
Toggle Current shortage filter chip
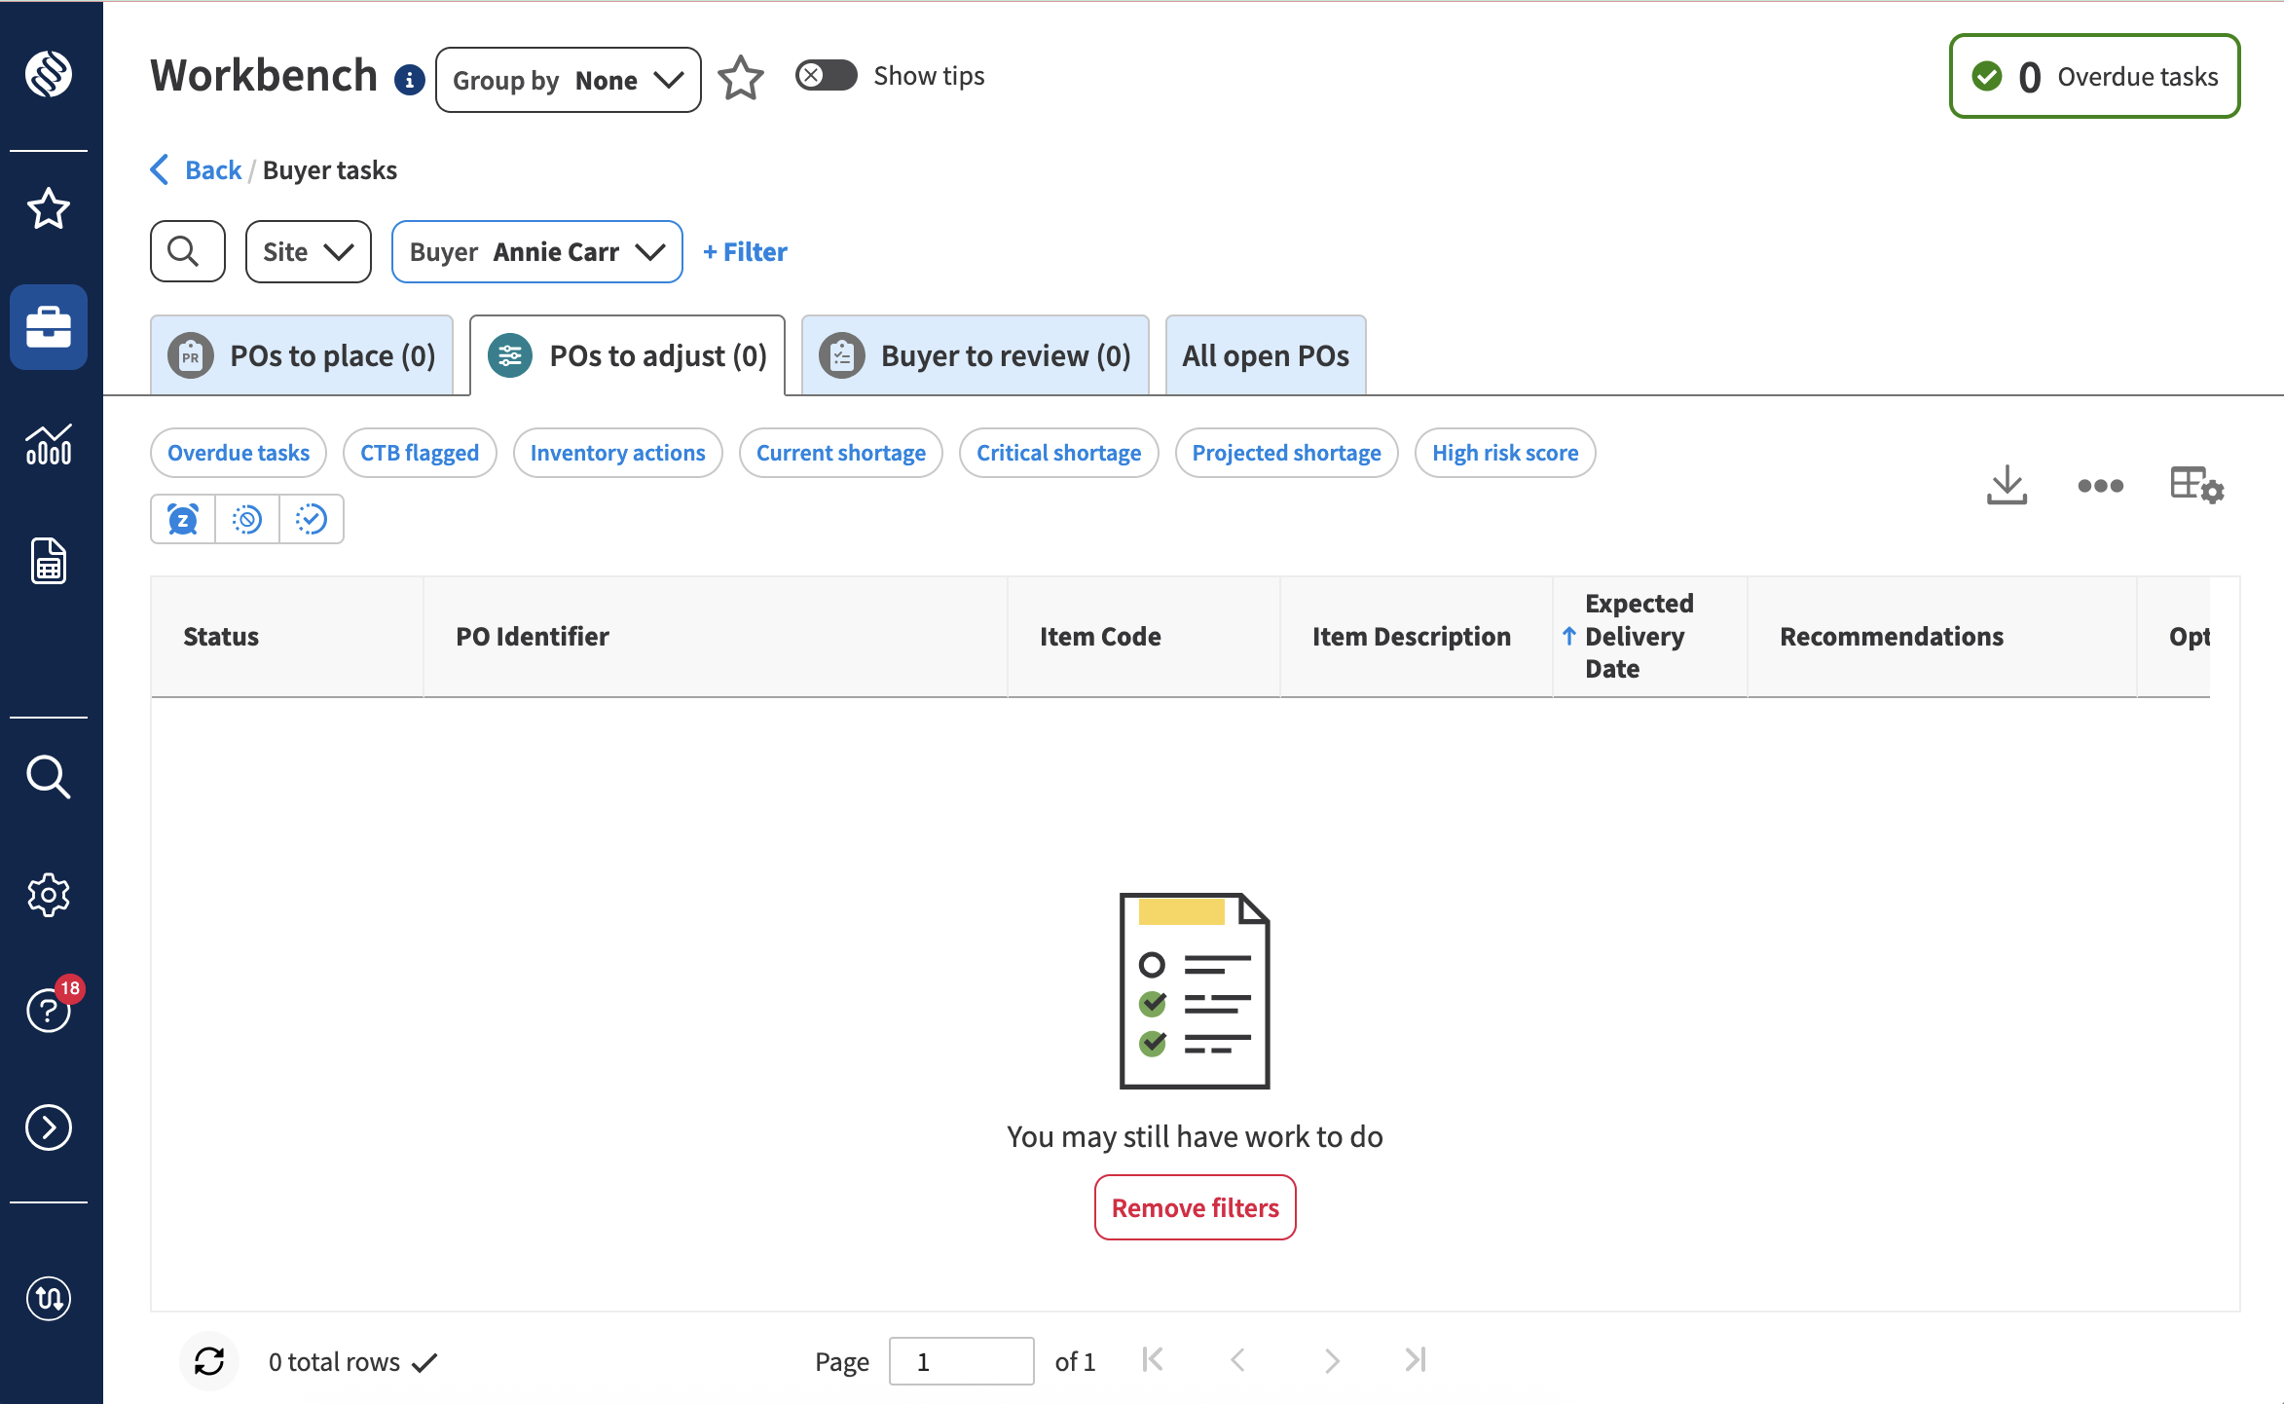(841, 453)
